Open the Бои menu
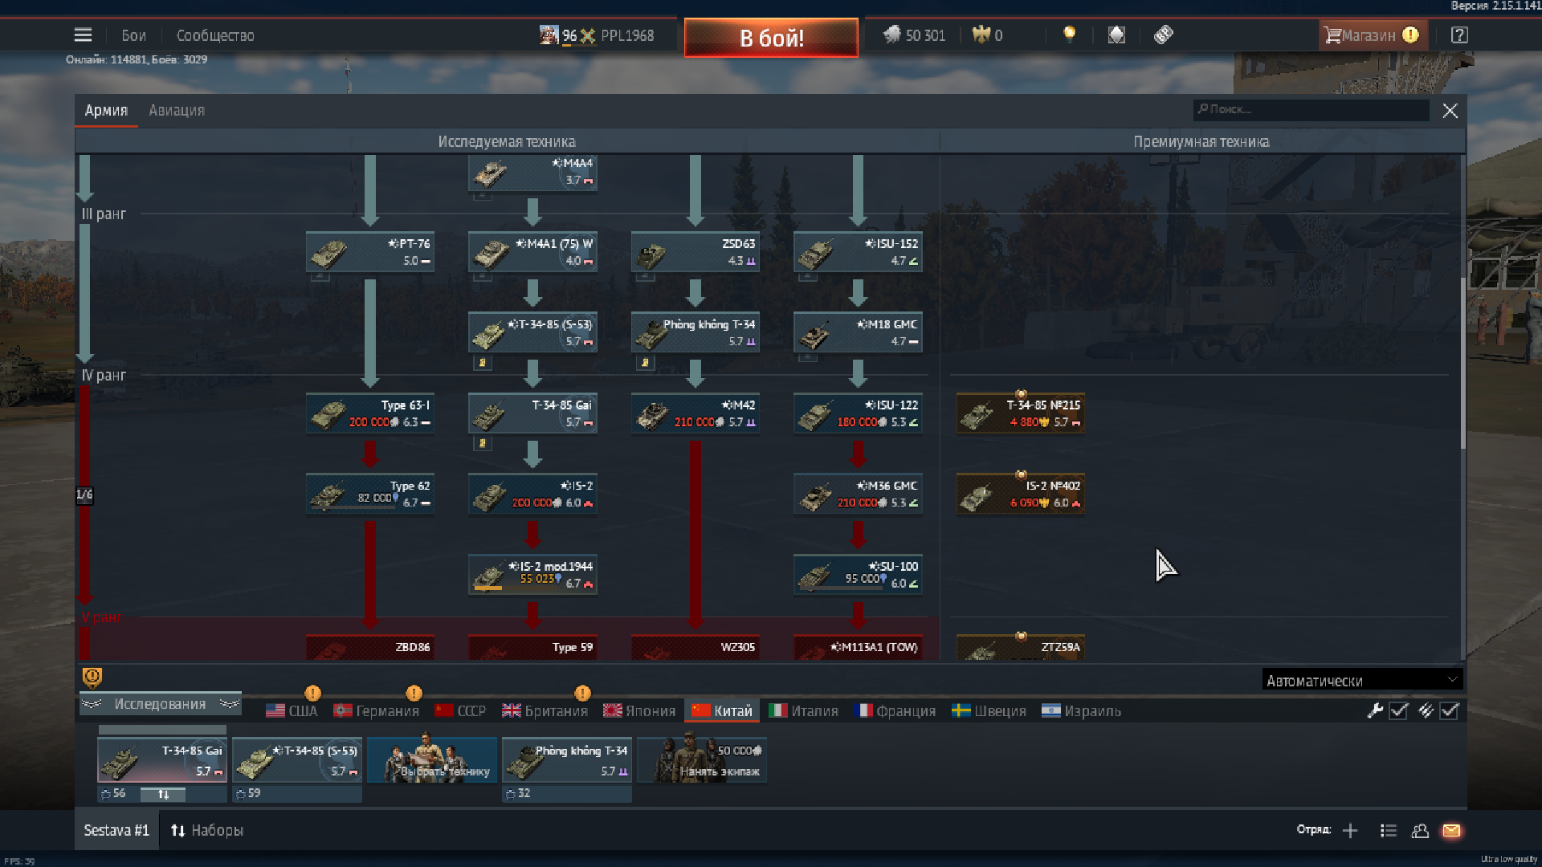 coord(133,35)
